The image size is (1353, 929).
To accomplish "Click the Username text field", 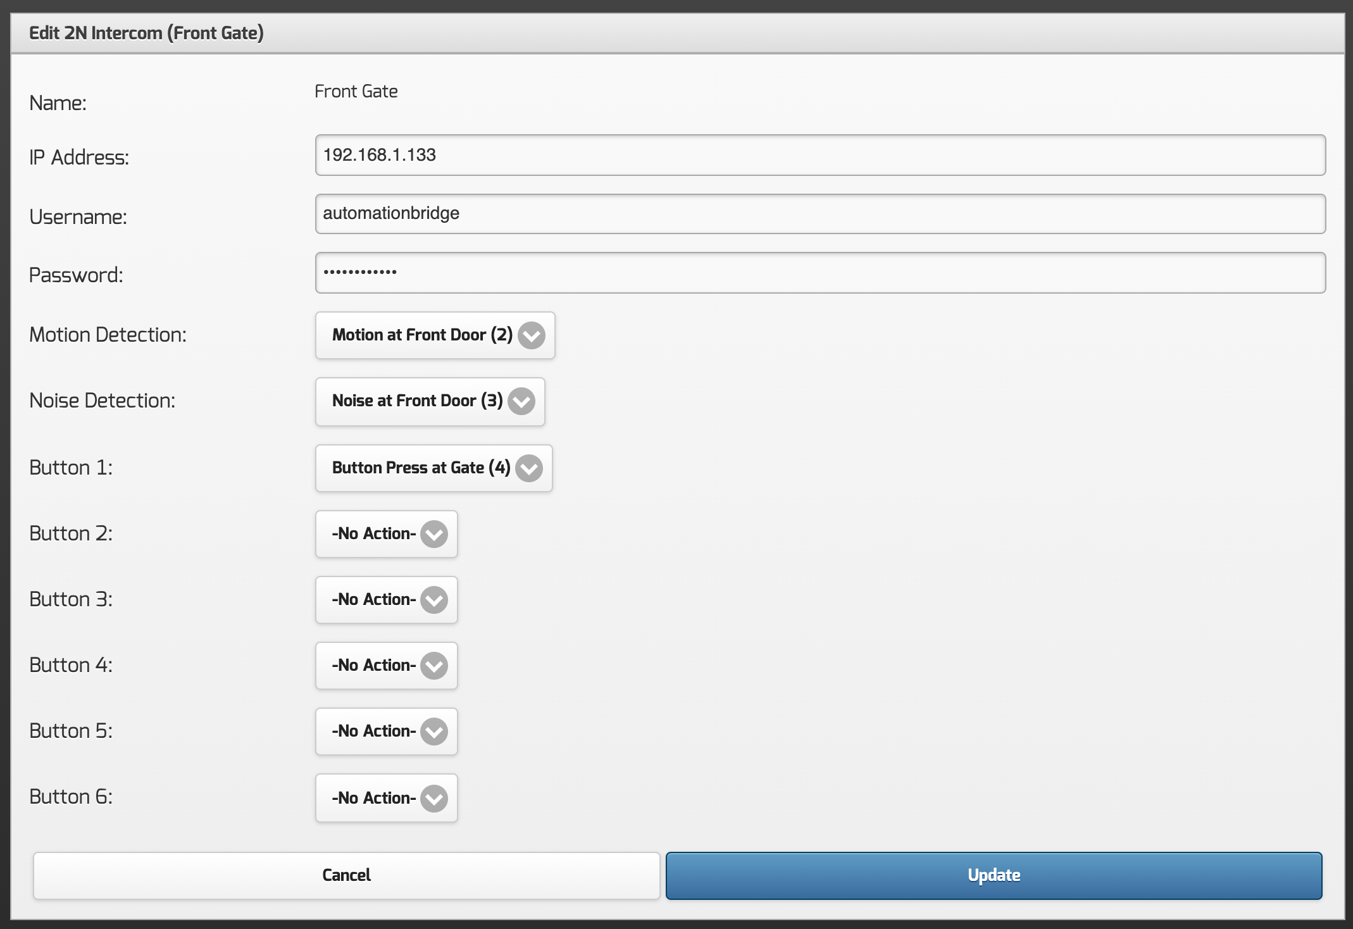I will [820, 214].
